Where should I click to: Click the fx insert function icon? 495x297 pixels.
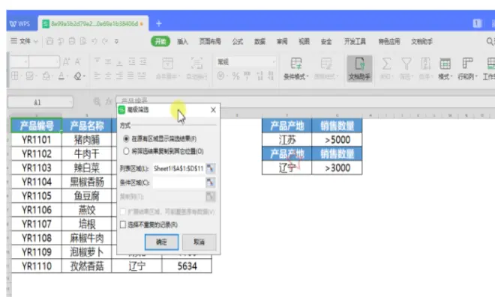pos(109,102)
